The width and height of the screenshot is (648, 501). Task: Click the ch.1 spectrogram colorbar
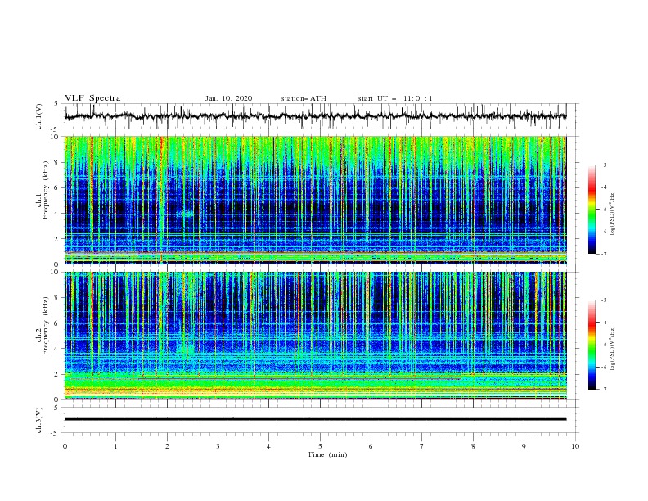(x=592, y=210)
